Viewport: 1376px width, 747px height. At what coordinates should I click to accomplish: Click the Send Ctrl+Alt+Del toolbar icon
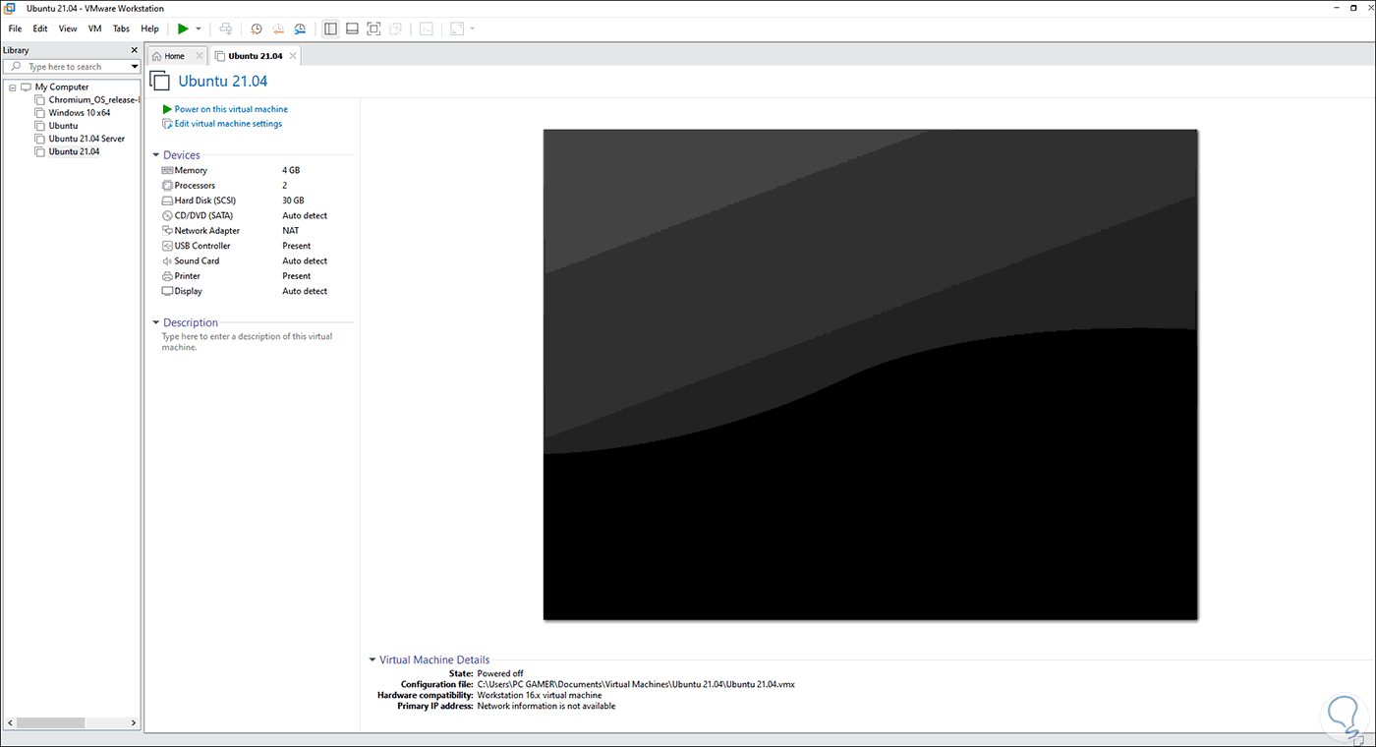226,29
